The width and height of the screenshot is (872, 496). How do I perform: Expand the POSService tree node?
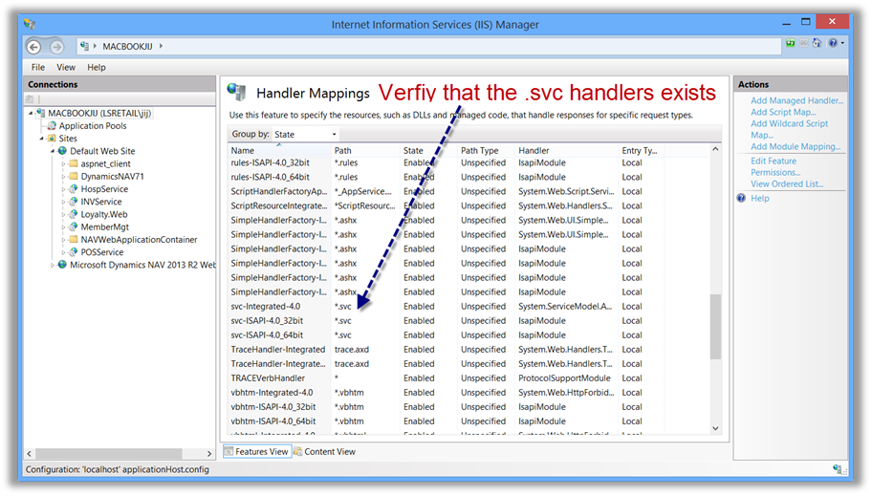tap(63, 252)
